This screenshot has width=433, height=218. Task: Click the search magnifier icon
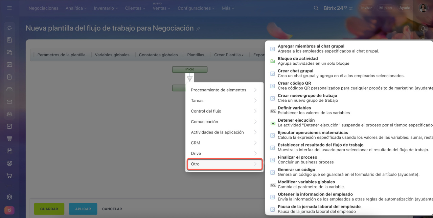tap(316, 8)
